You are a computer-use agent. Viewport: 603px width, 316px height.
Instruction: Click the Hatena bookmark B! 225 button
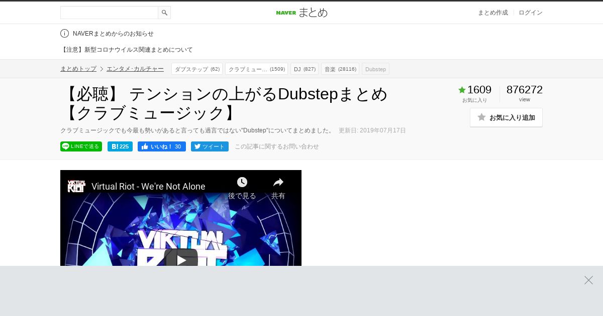[120, 146]
